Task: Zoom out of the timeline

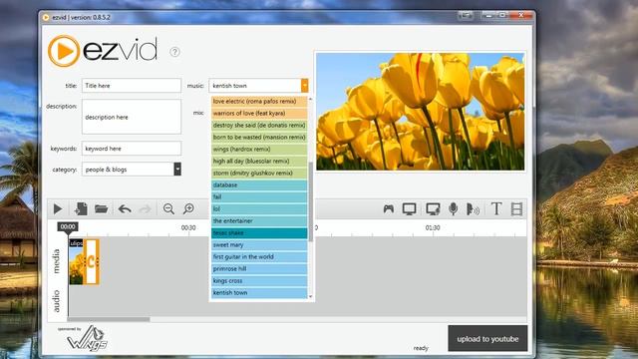Action: [168, 209]
